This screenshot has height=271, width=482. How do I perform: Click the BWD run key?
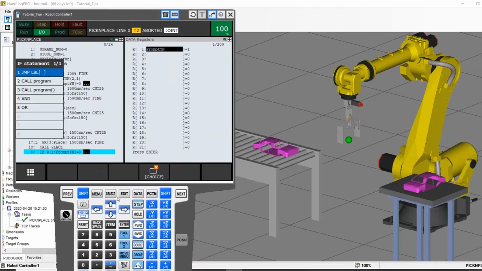(138, 234)
